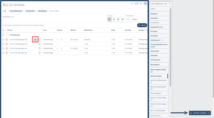This screenshot has width=214, height=118.
Task: Select all files with header checkbox
Action: click(3, 30)
